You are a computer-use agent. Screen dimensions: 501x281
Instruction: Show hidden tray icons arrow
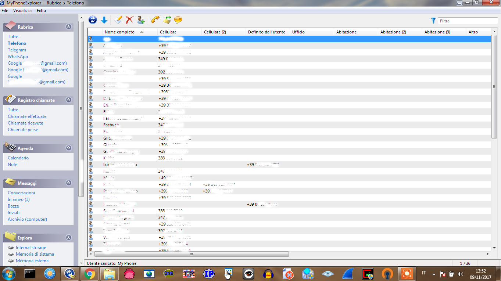click(x=434, y=274)
